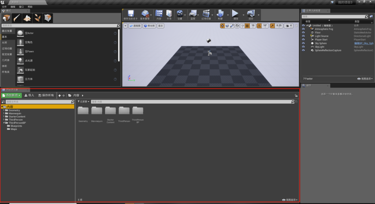Select the Geometry Editing mode icon
The width and height of the screenshot is (375, 204).
[x=48, y=18]
